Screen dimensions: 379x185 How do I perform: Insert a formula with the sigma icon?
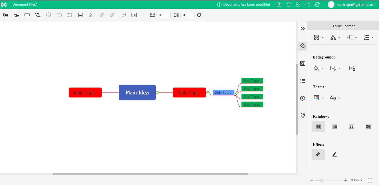pos(91,15)
